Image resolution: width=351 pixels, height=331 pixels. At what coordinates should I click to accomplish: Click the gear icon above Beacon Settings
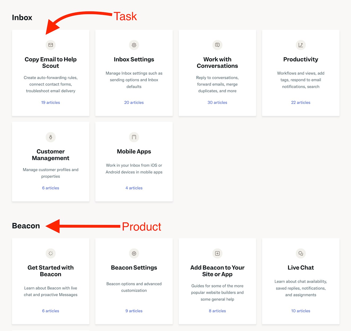click(134, 253)
